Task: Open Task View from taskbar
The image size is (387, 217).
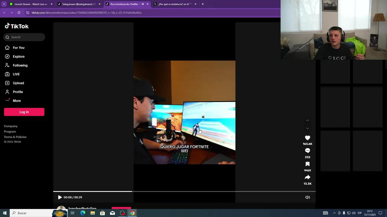Action: point(73,213)
